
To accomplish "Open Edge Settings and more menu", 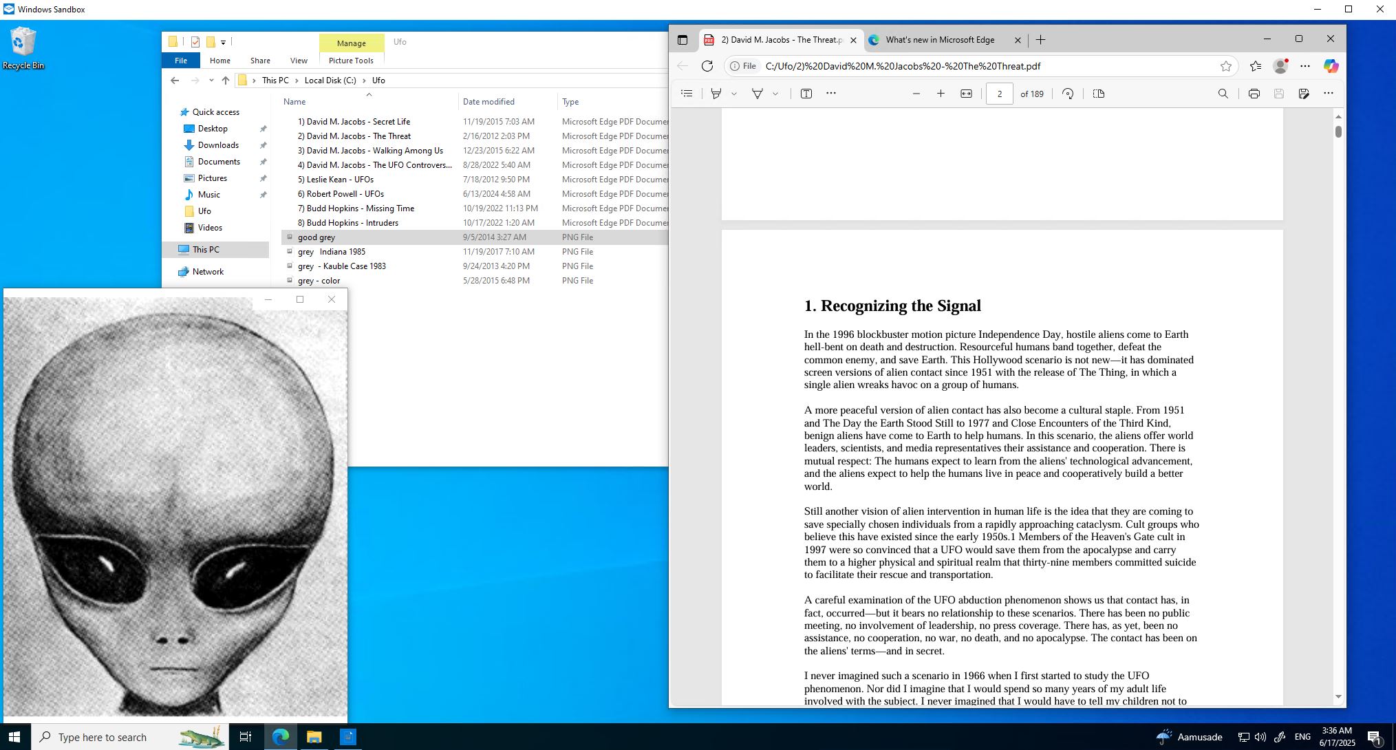I will point(1305,66).
